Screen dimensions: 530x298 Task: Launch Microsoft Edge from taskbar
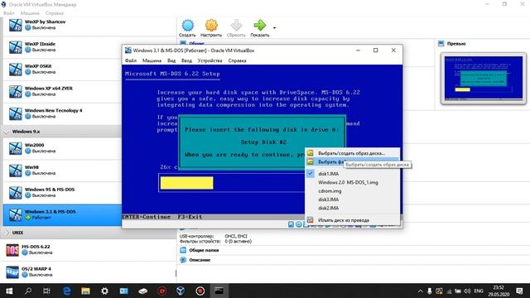point(66,291)
